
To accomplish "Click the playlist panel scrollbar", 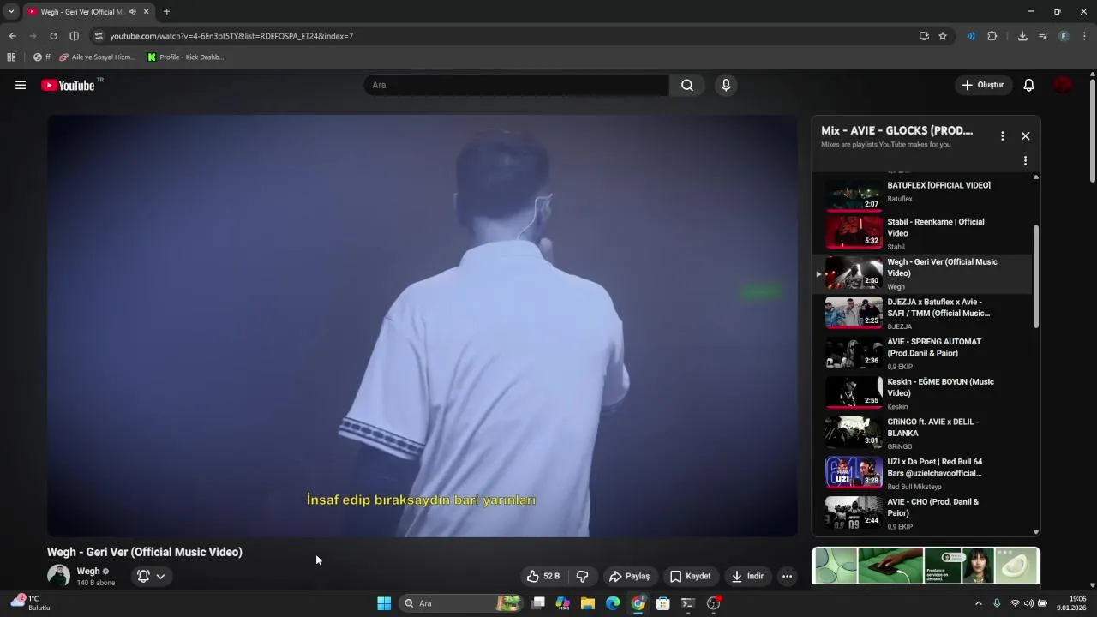I will (x=1035, y=276).
